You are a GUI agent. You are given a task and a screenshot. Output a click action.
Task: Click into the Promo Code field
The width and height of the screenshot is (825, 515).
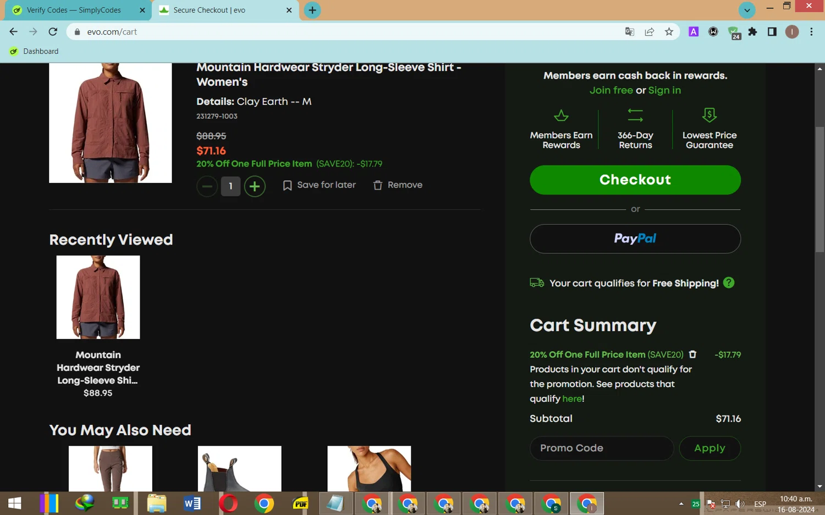[x=602, y=448]
